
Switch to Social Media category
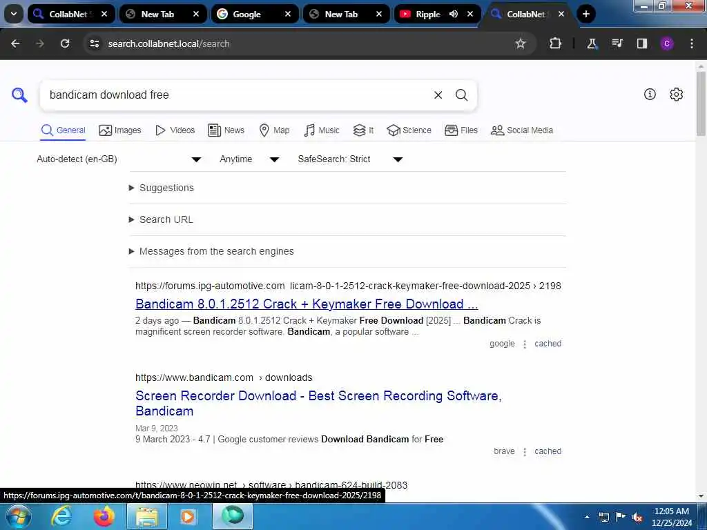pyautogui.click(x=522, y=130)
